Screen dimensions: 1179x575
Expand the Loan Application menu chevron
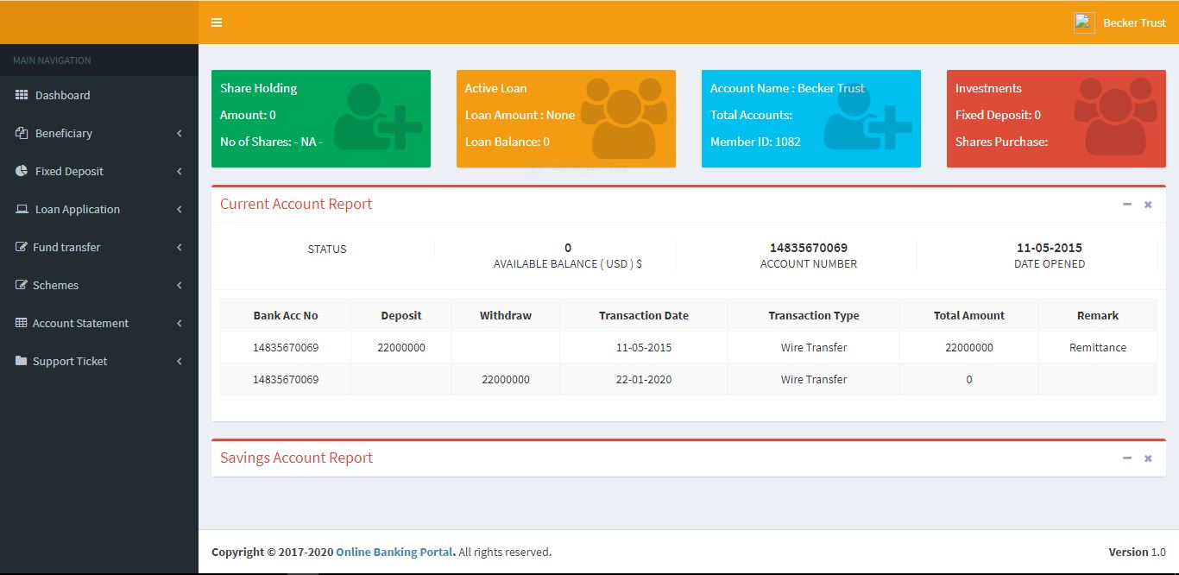coord(180,210)
